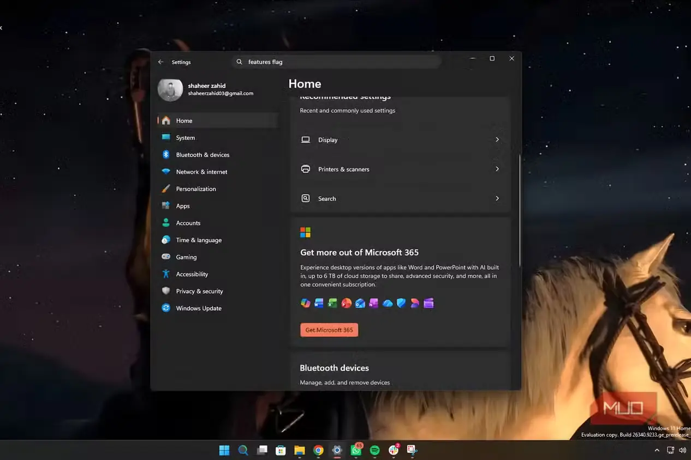
Task: Open Snipping Tool from the taskbar
Action: click(412, 450)
